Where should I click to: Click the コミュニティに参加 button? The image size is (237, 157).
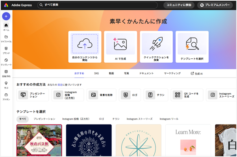tap(179, 5)
